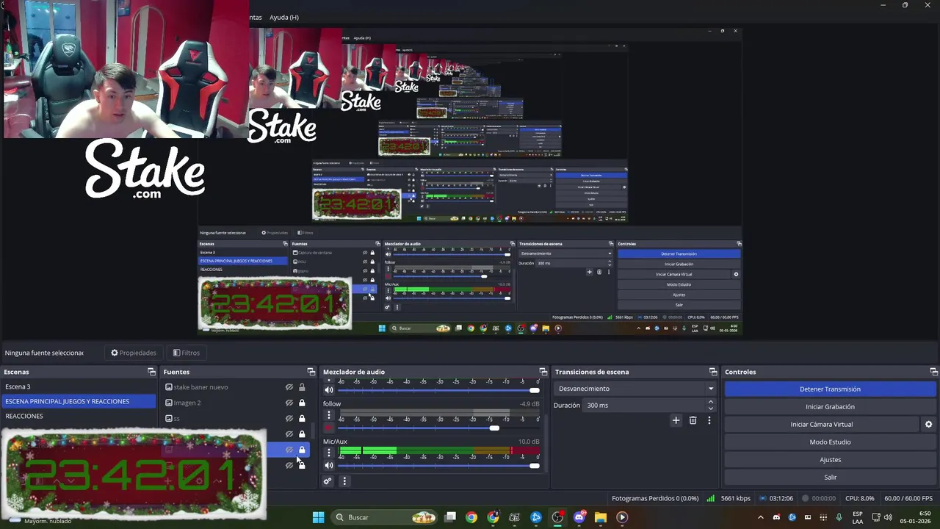The image size is (940, 529).
Task: Increase transition duration with up arrow
Action: click(x=710, y=402)
